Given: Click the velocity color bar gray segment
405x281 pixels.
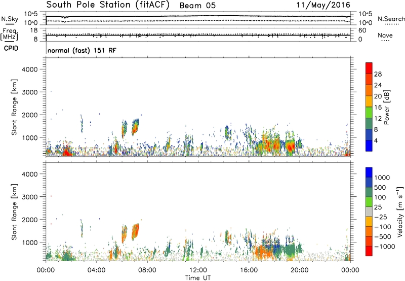Looking at the screenshot, I should point(369,212).
